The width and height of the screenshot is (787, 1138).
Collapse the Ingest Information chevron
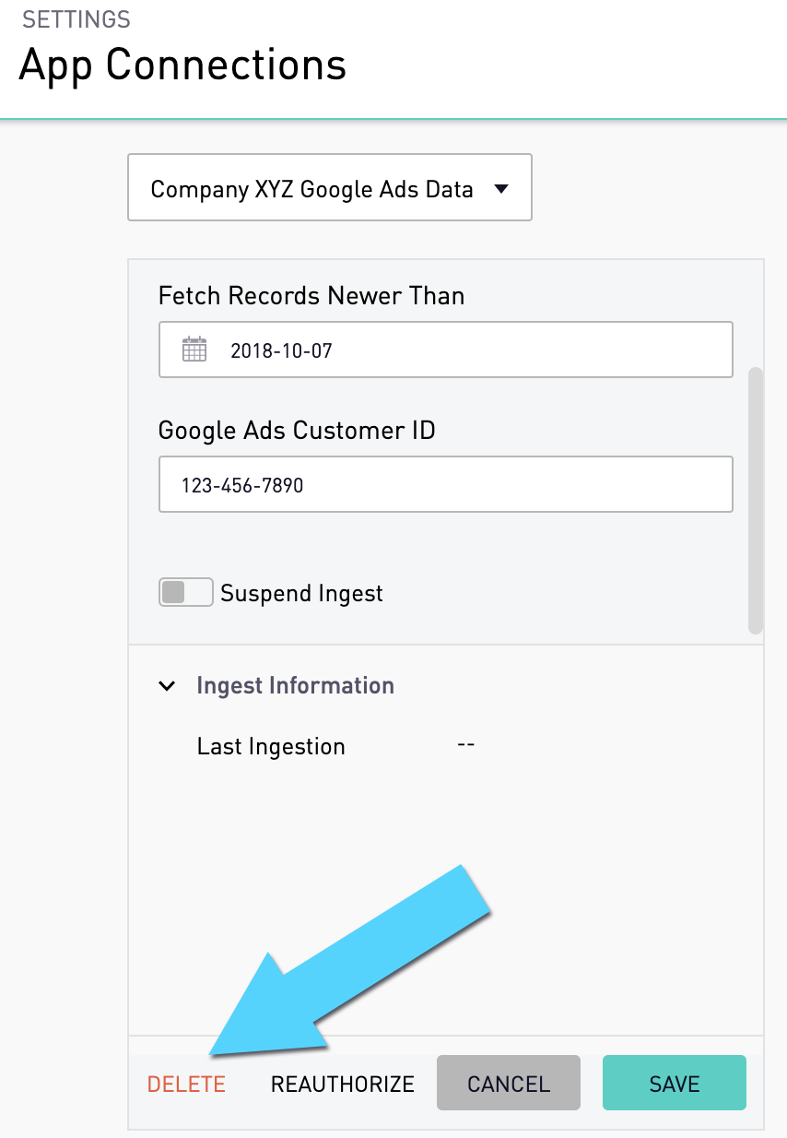pos(167,686)
